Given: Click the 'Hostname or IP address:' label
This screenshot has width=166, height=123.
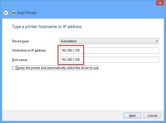Looking at the screenshot, I should 29,50.
